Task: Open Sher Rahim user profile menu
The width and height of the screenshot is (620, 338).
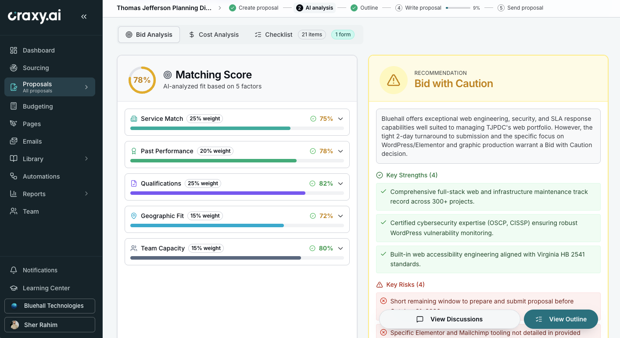Action: [x=50, y=325]
